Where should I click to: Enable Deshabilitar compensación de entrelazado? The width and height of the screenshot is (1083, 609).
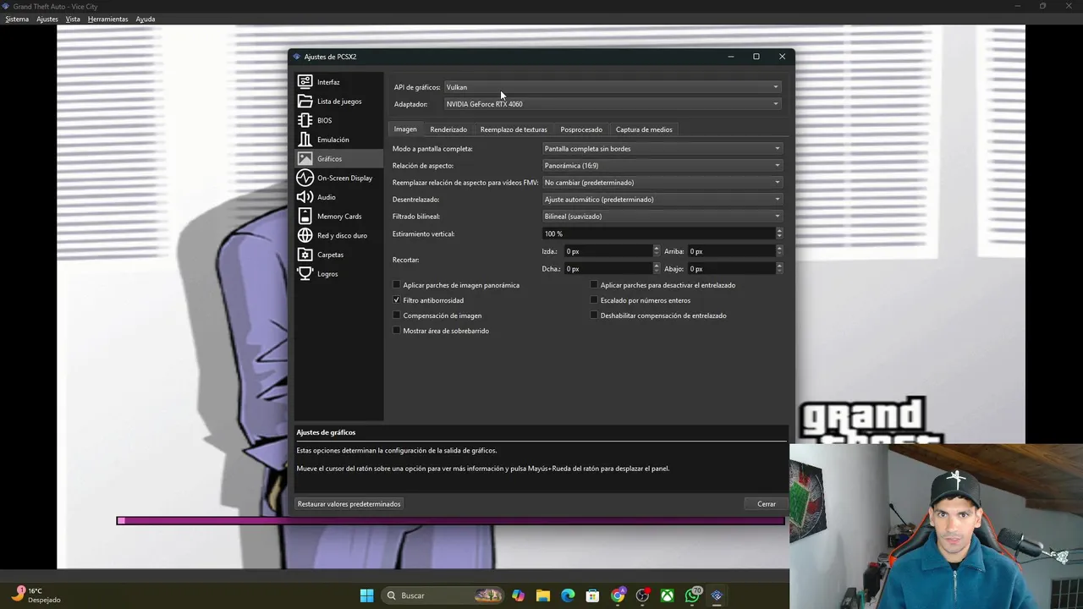pos(594,315)
